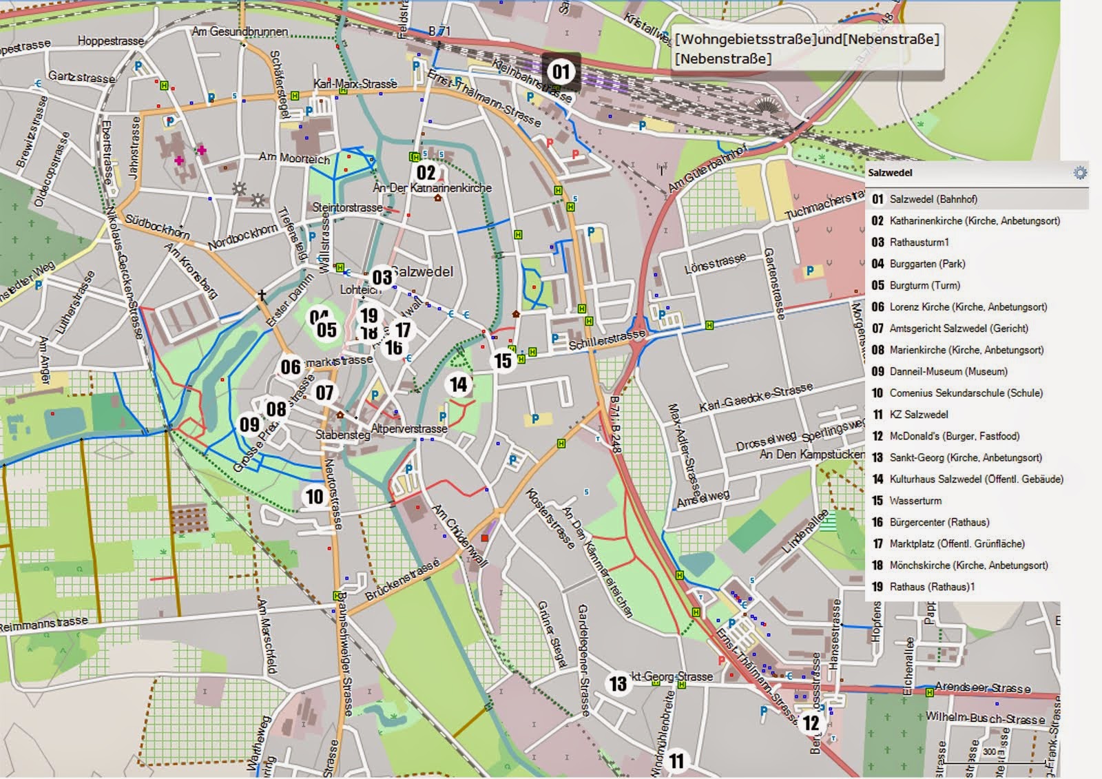Click map marker 16 for Bürgercenter
Screen dimensions: 1102x779
tap(394, 348)
